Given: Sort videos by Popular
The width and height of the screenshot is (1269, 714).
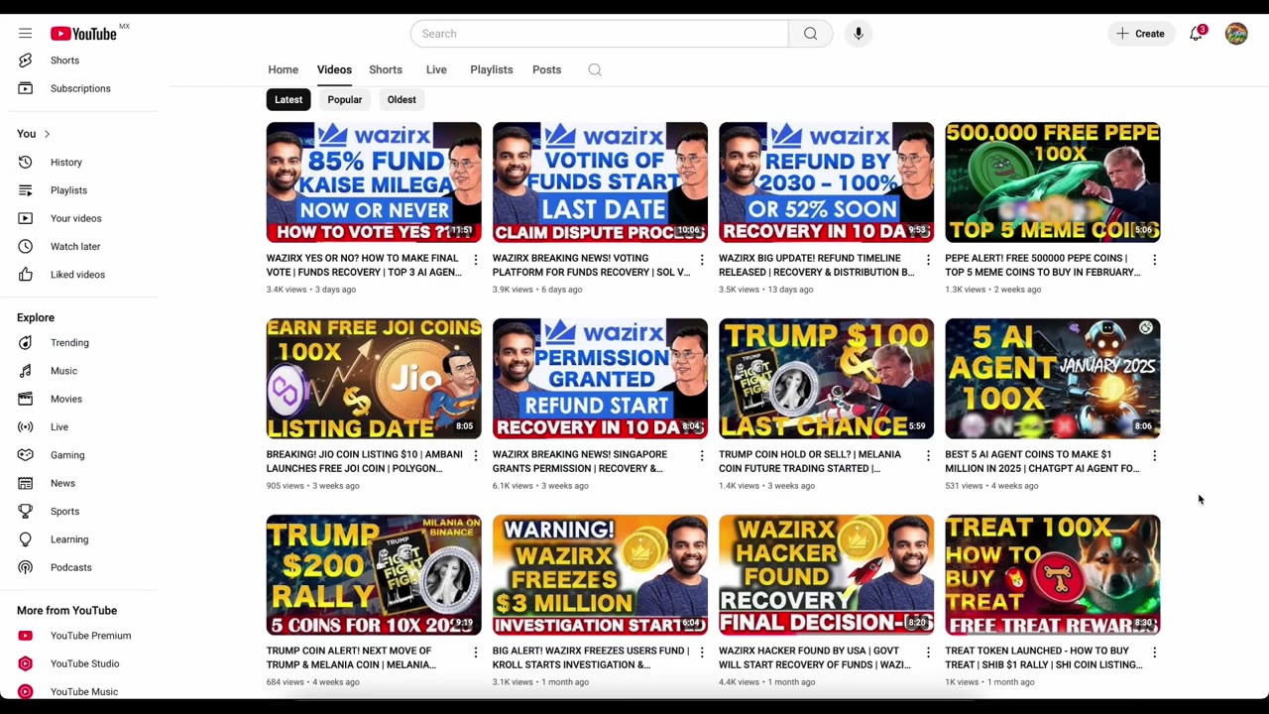Looking at the screenshot, I should click(345, 99).
